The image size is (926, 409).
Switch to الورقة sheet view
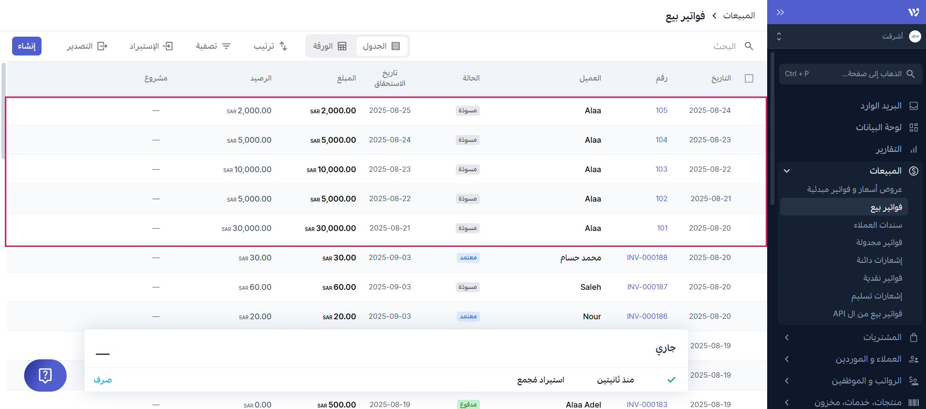click(330, 46)
